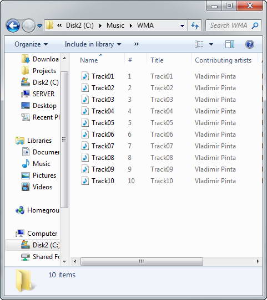This screenshot has width=267, height=300.
Task: Select the Track05 file icon
Action: tap(85, 123)
